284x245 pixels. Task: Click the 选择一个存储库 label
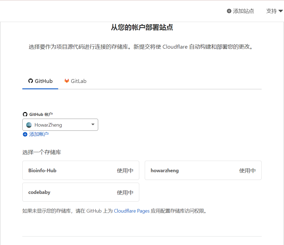point(42,152)
